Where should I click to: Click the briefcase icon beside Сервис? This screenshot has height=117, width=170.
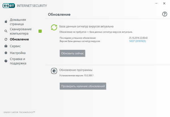pyautogui.click(x=6, y=46)
